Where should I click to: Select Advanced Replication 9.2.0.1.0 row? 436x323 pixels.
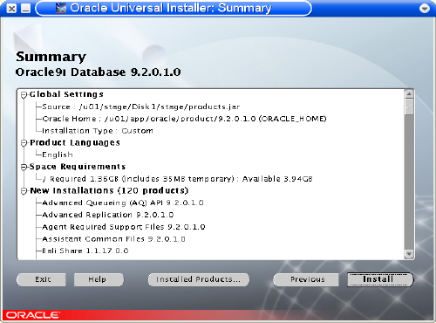click(x=108, y=215)
